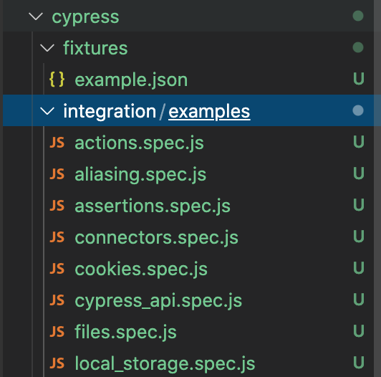This screenshot has width=381, height=377.
Task: Click the JS icon beside actions.spec.js
Action: [57, 143]
